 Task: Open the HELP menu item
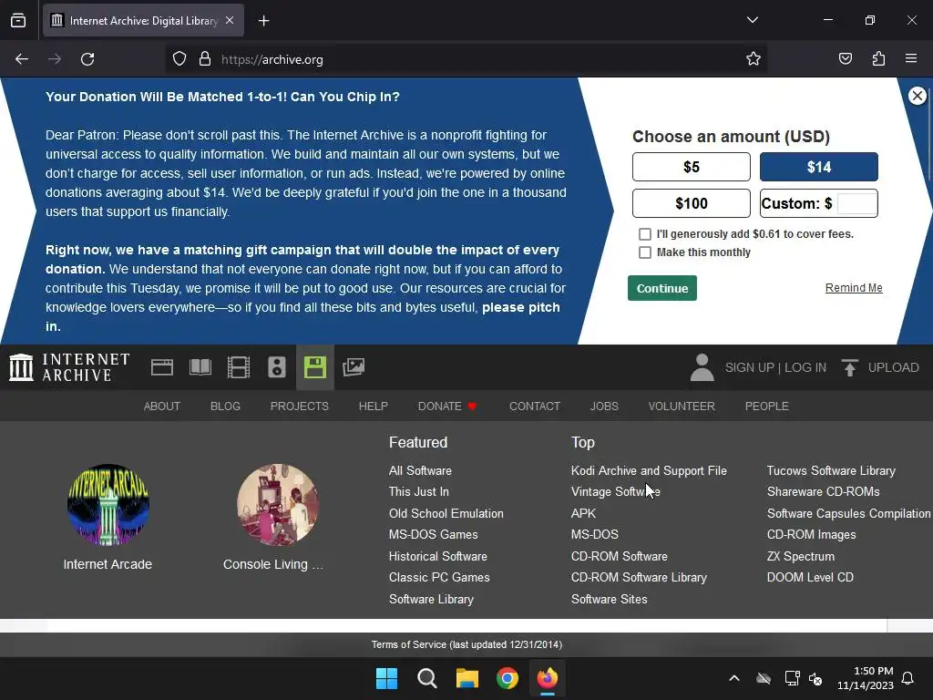[x=373, y=406]
